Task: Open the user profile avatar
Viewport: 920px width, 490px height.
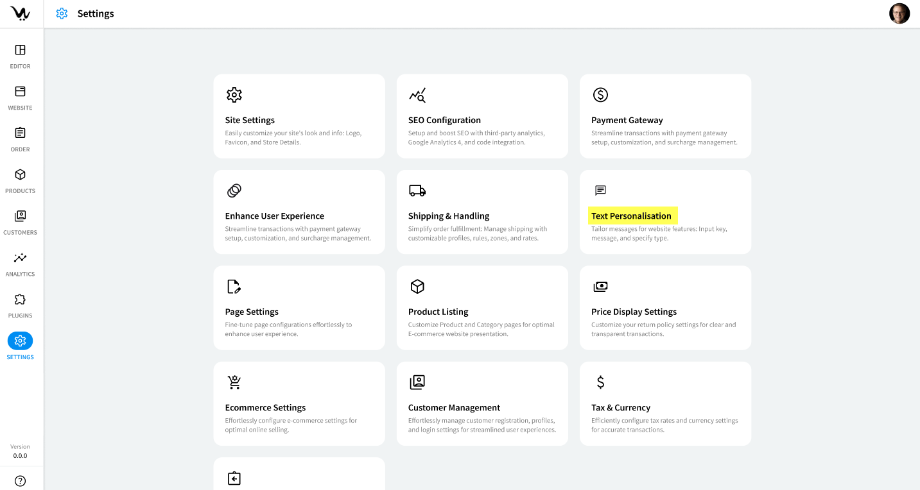Action: (x=899, y=13)
